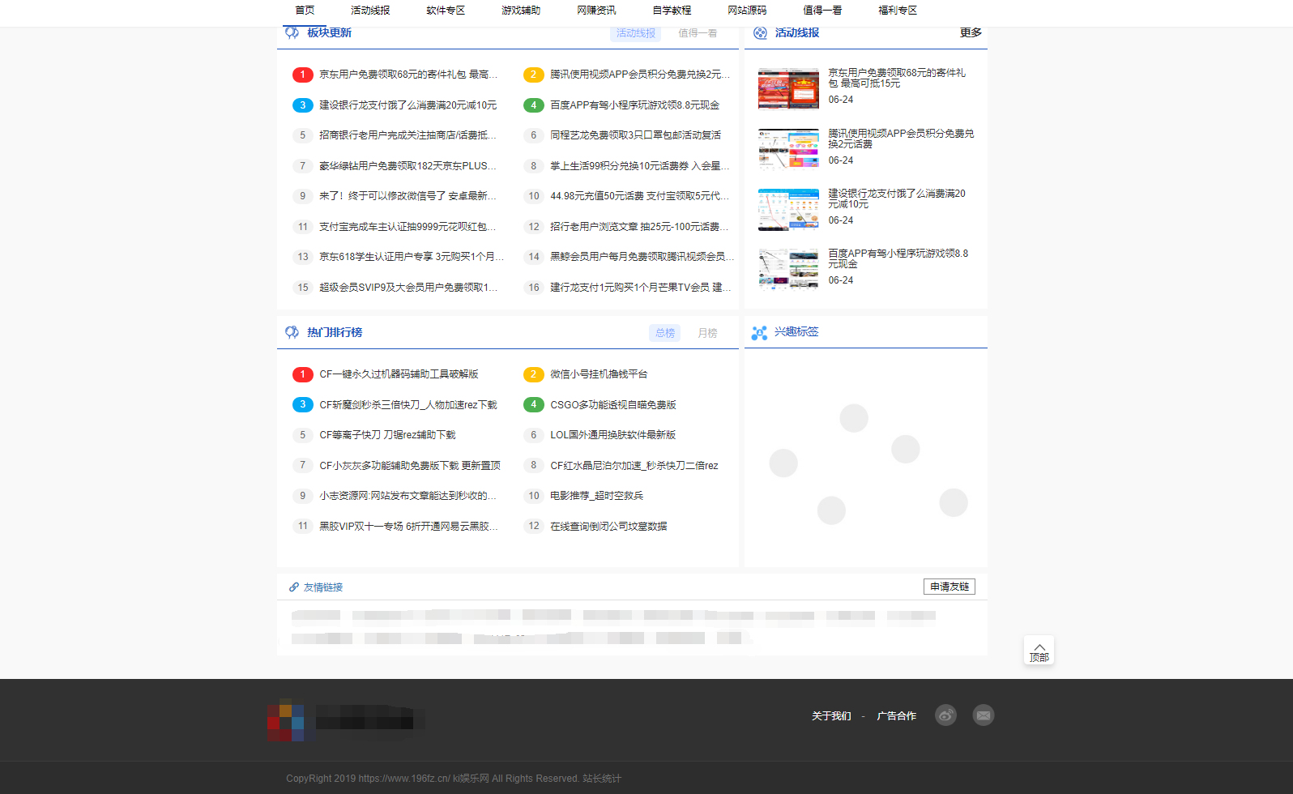Open item 16 建行龙支付1元购买1个月芒果TV

641,288
